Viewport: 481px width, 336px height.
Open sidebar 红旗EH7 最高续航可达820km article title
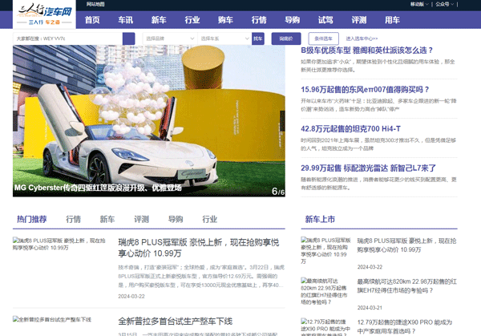tap(406, 286)
